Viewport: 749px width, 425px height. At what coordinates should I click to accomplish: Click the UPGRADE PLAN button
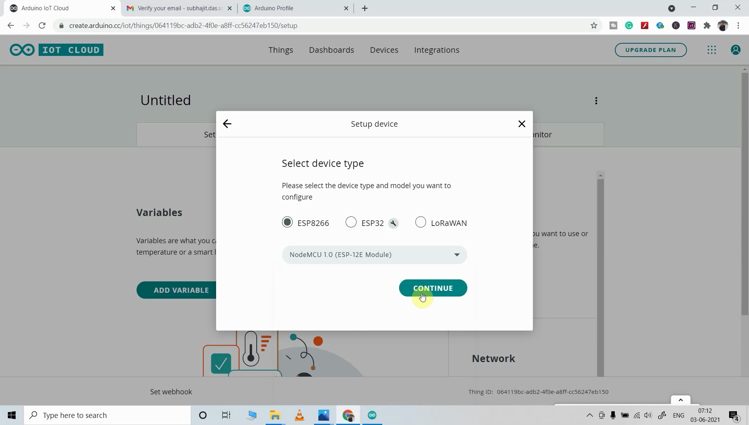pos(651,50)
